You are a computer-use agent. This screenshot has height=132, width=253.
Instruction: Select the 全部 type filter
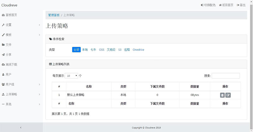pyautogui.click(x=76, y=50)
